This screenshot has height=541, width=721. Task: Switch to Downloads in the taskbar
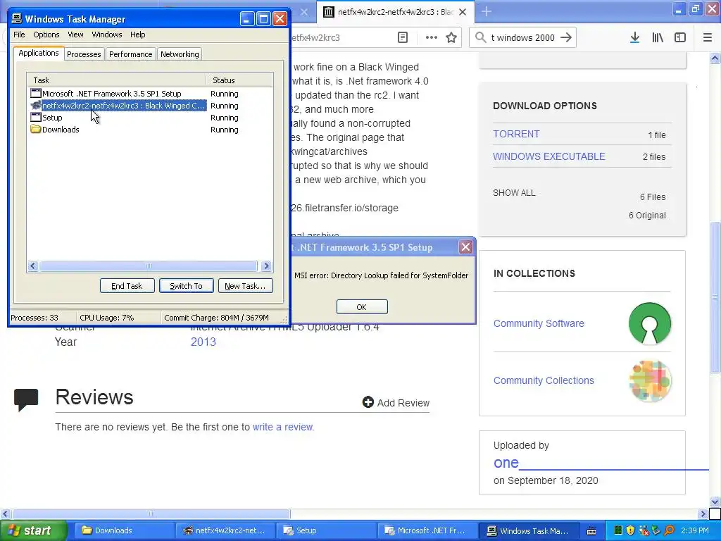(124, 530)
